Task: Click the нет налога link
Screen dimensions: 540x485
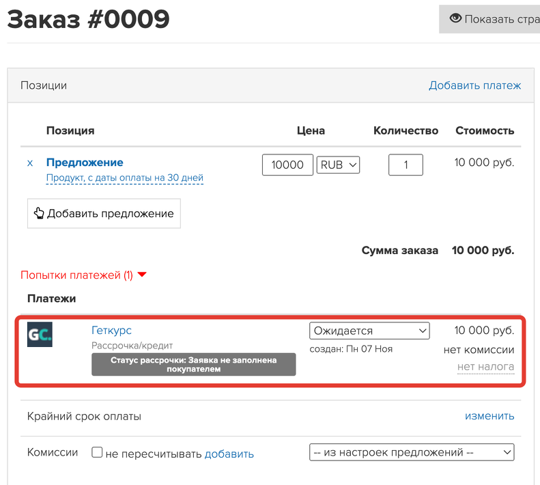Action: click(485, 367)
